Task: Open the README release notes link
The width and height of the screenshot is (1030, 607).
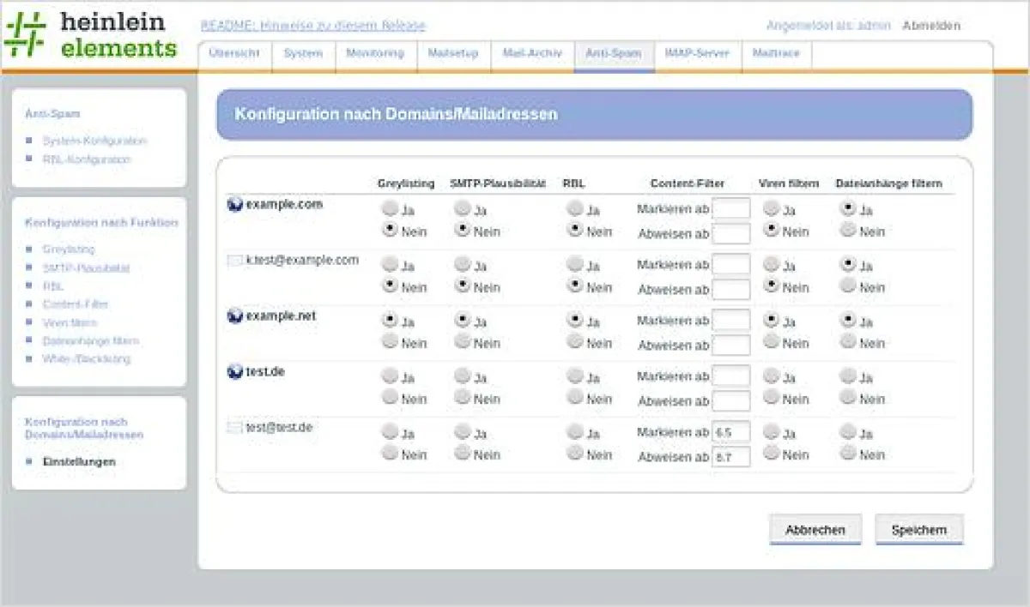Action: 312,26
